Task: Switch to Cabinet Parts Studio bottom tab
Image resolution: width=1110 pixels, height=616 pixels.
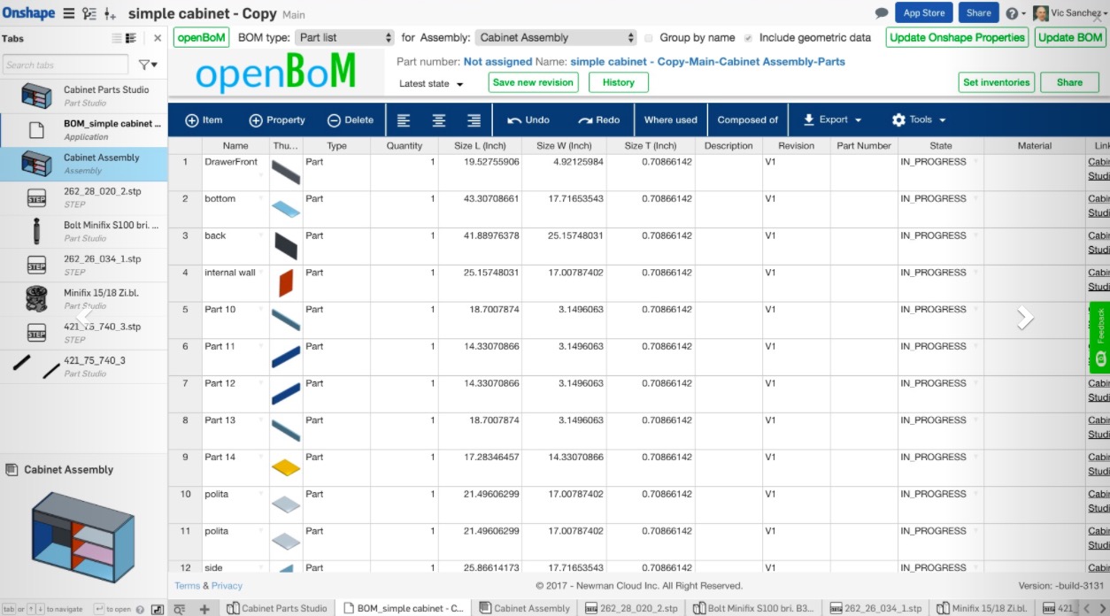Action: (277, 609)
